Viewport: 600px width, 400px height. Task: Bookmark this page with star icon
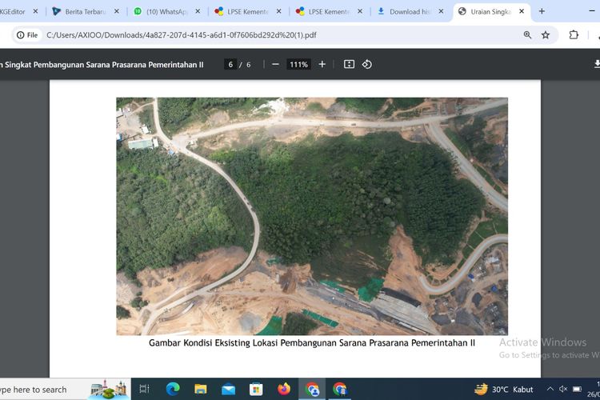pyautogui.click(x=546, y=35)
